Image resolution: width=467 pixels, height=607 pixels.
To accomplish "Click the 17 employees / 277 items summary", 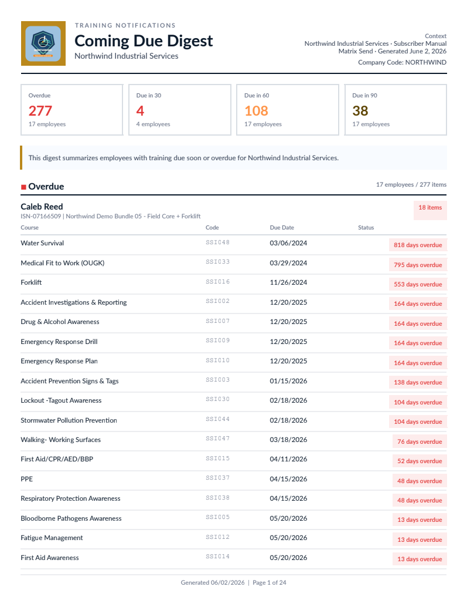I will click(411, 185).
